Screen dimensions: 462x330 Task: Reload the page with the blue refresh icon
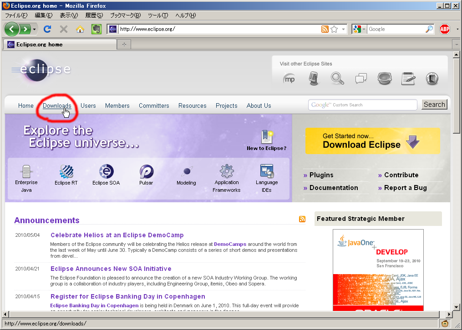point(47,29)
